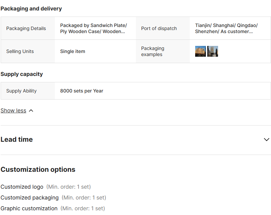The width and height of the screenshot is (271, 215).
Task: Click the Single item selling unit value
Action: tap(72, 51)
